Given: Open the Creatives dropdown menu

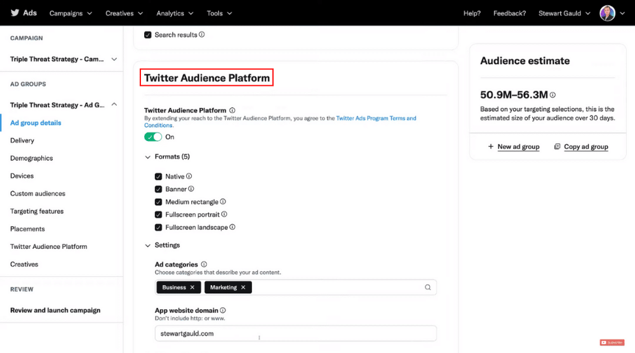Looking at the screenshot, I should [124, 13].
